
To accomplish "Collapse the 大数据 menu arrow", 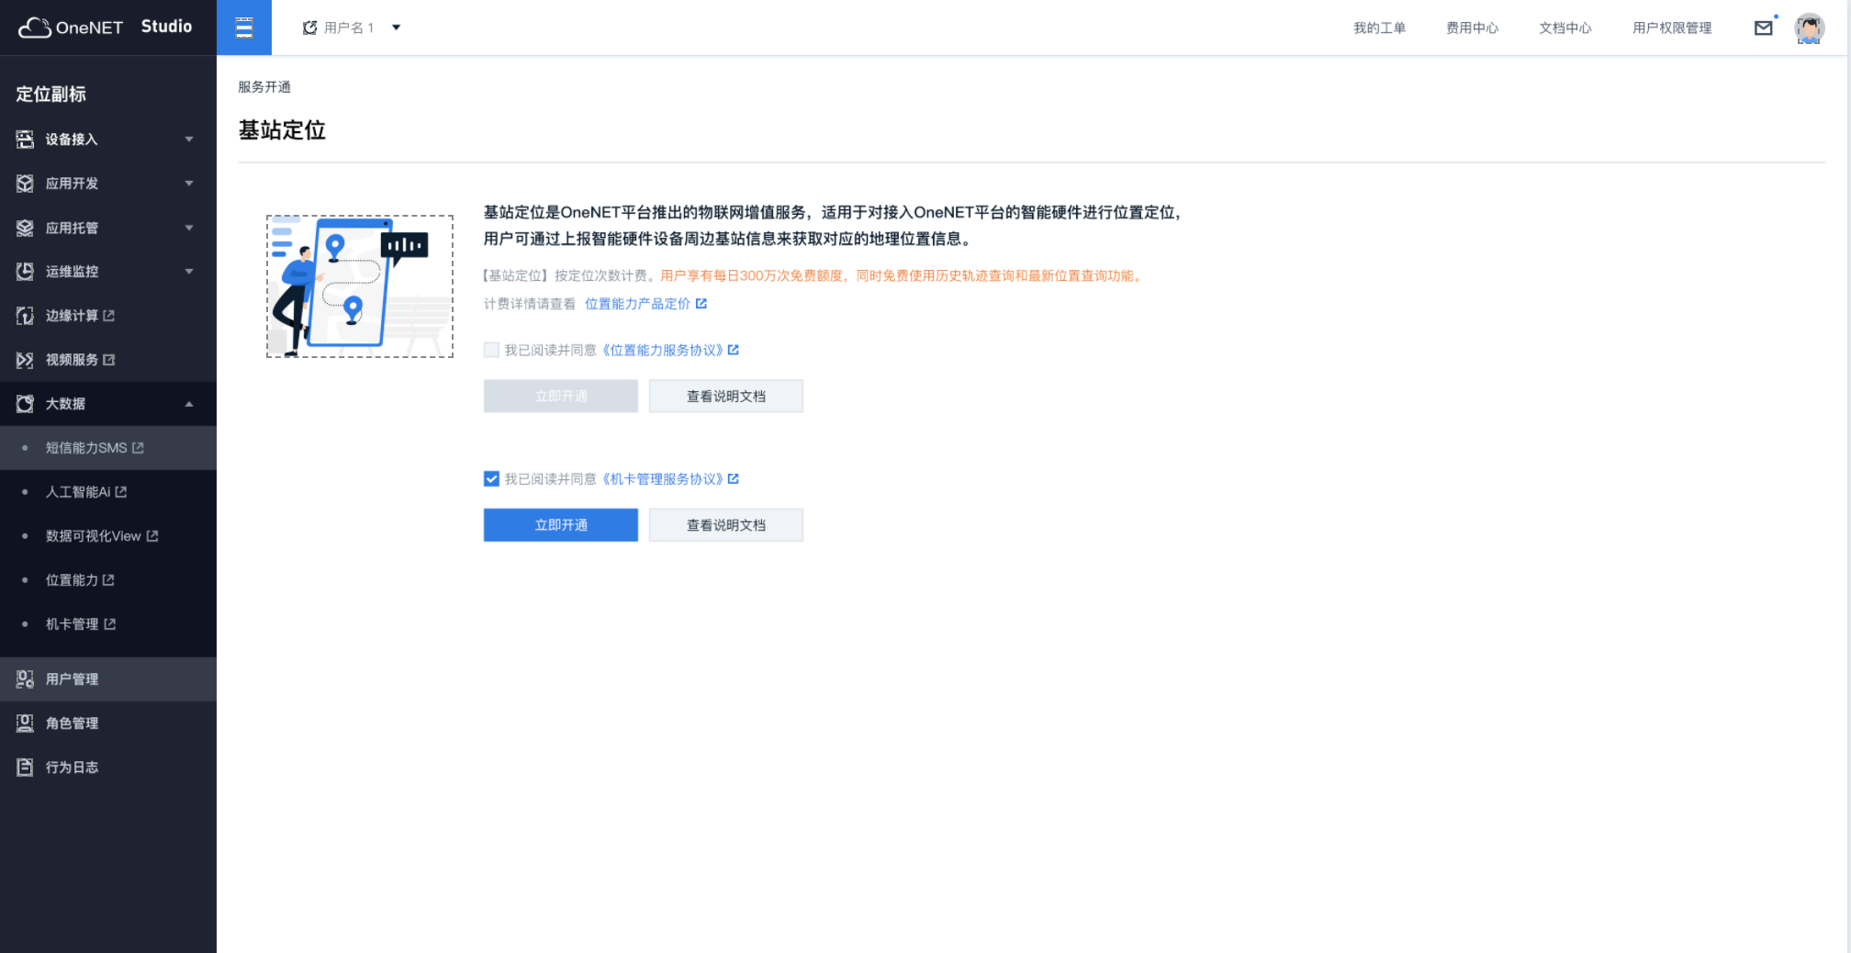I will coord(189,404).
